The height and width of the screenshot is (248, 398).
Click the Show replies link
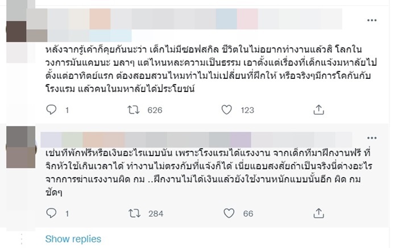click(73, 239)
